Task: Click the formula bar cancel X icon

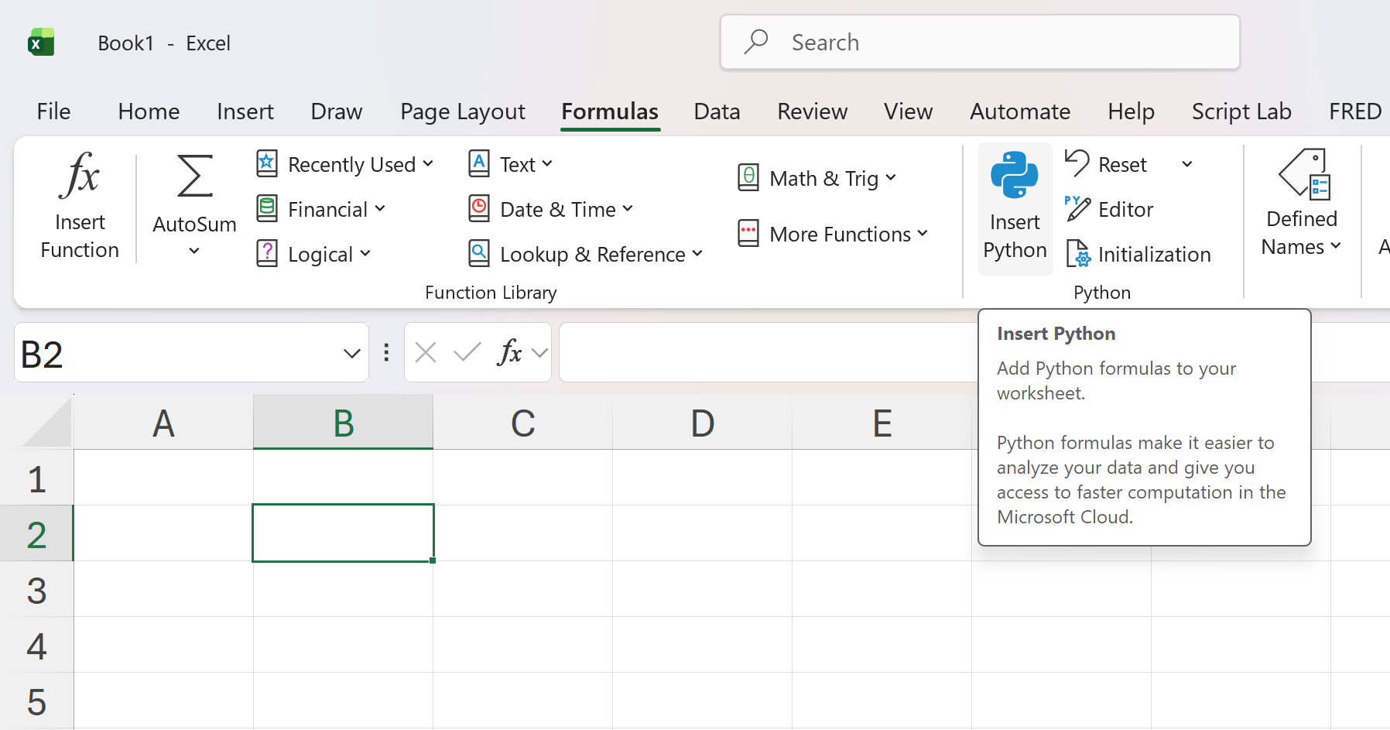Action: pos(426,353)
